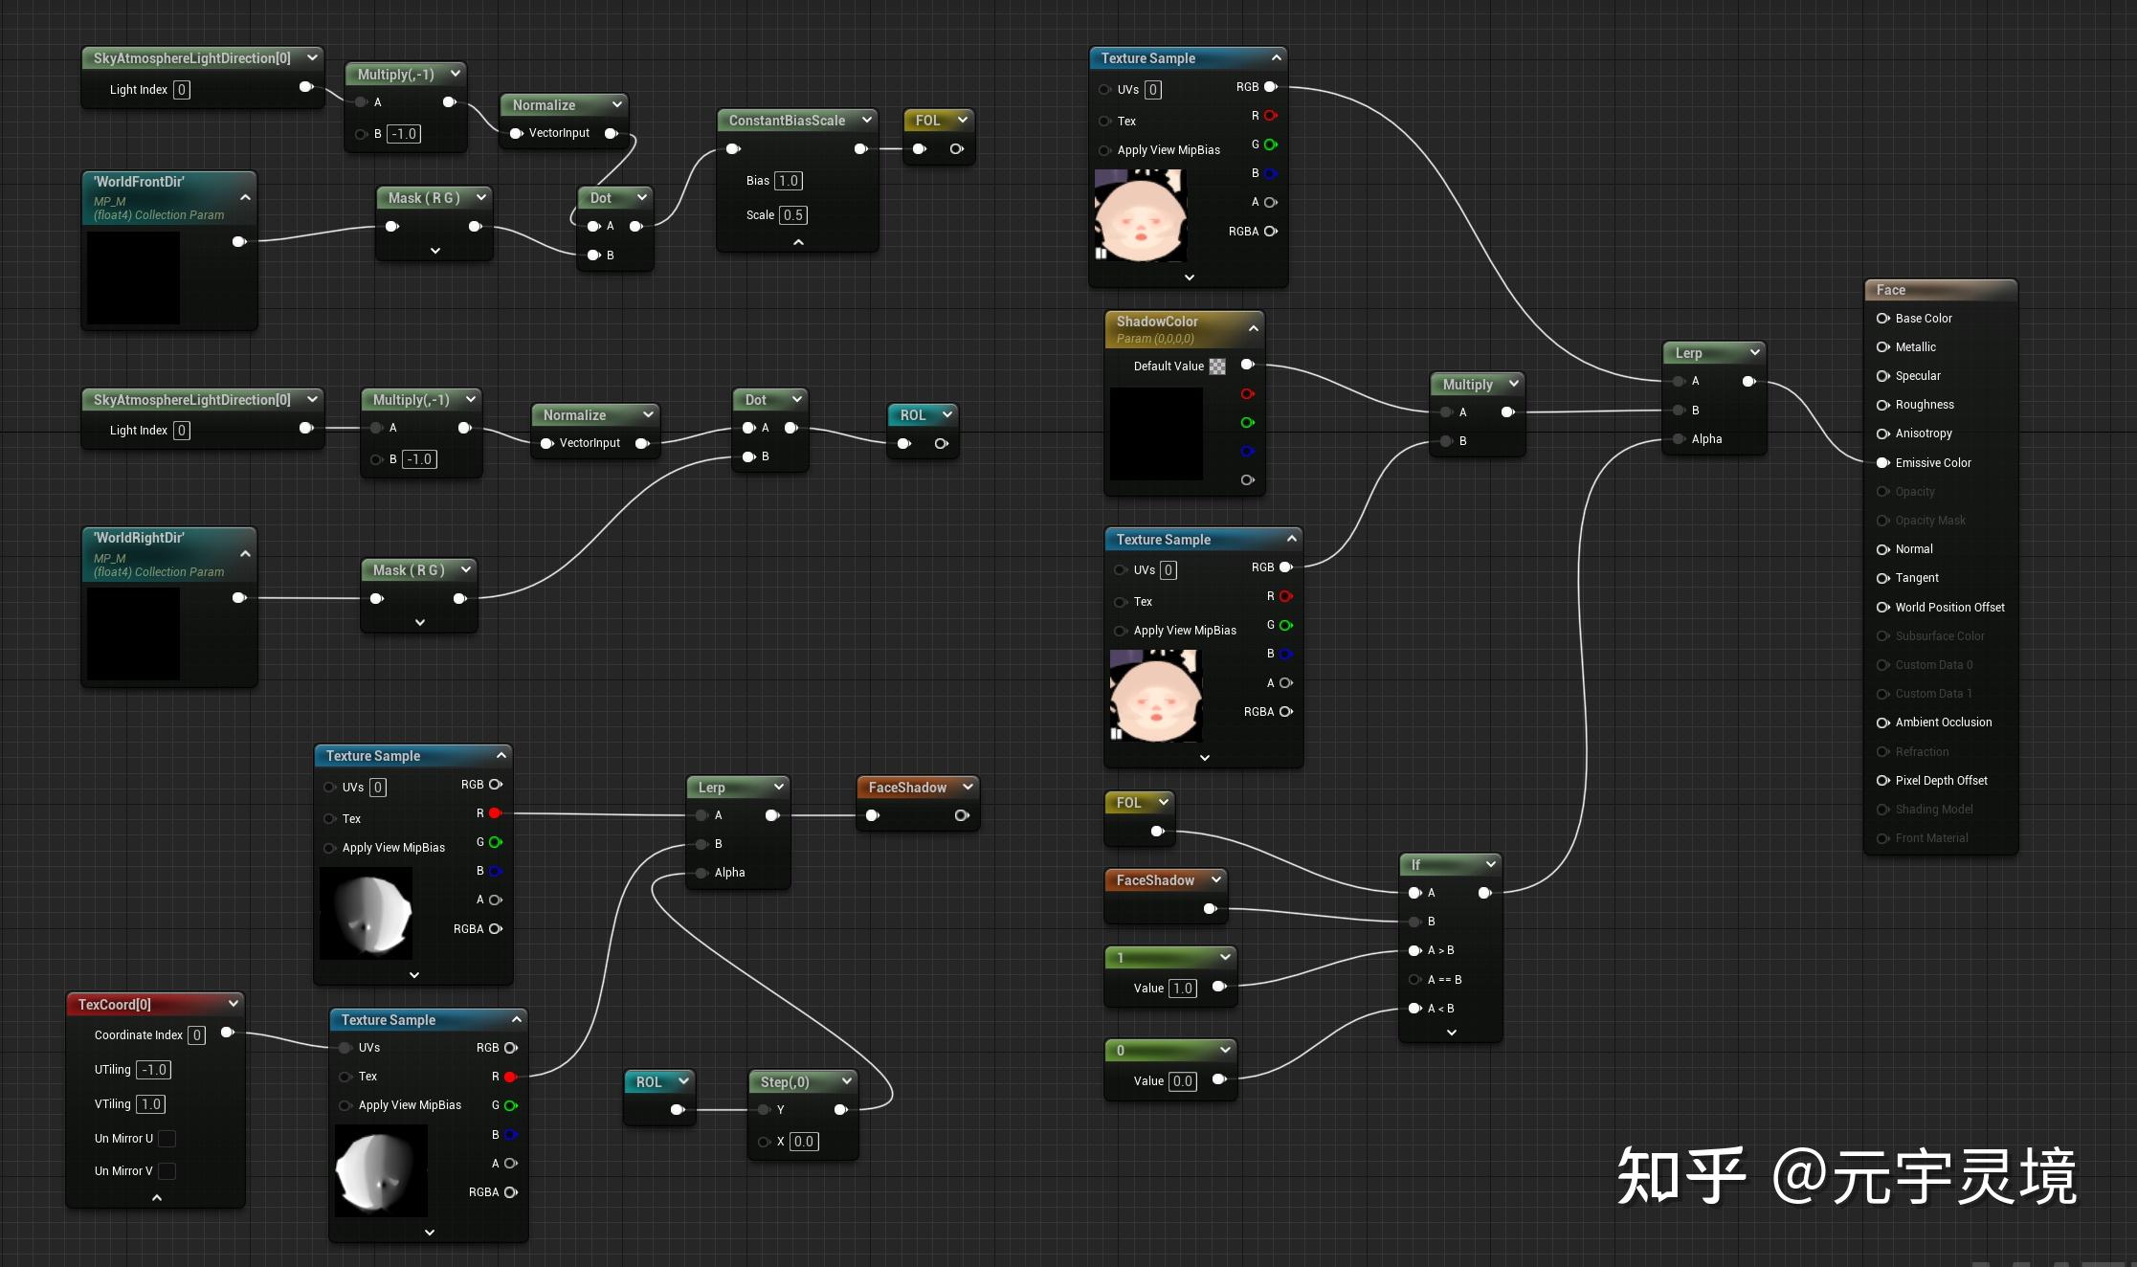Viewport: 2137px width, 1267px height.
Task: Collapse the ShadowColor node with its arrow
Action: point(1253,329)
